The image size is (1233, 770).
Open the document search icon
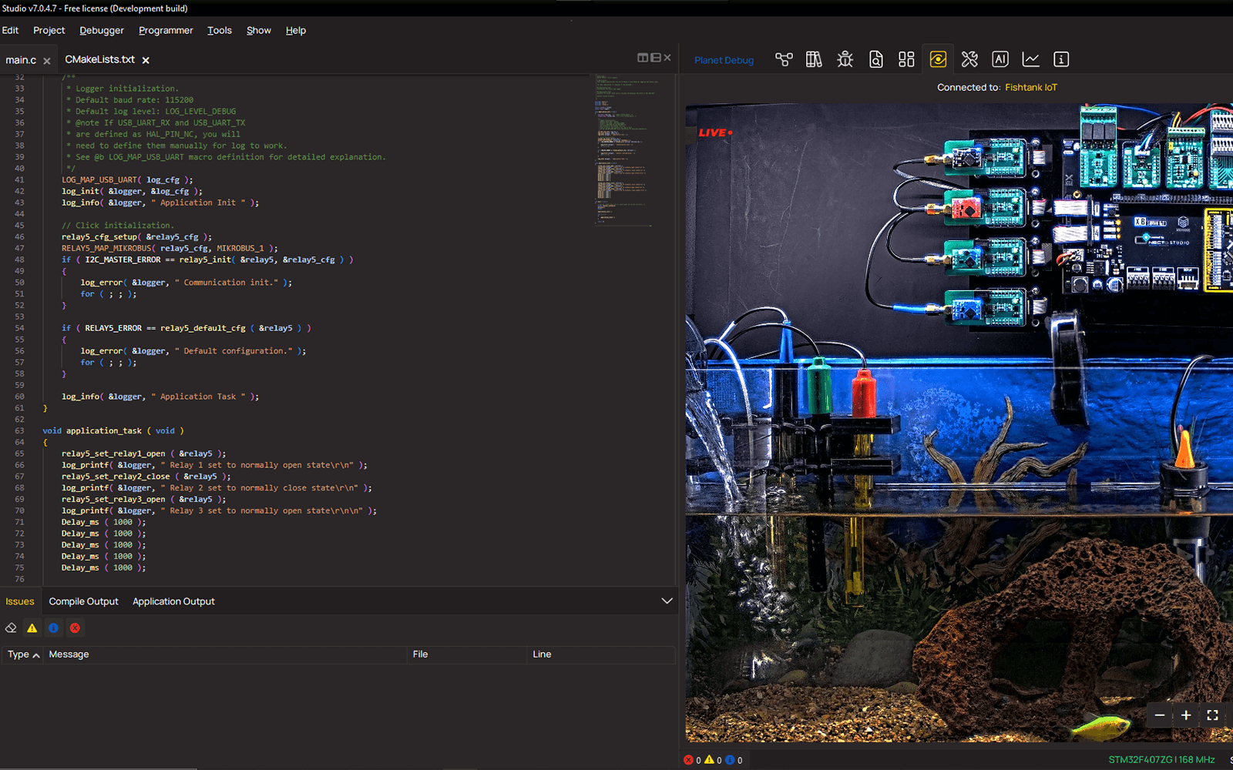pos(875,59)
